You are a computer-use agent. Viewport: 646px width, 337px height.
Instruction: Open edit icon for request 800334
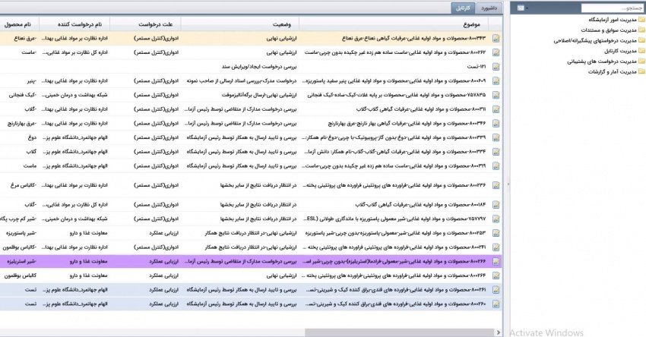pos(496,152)
